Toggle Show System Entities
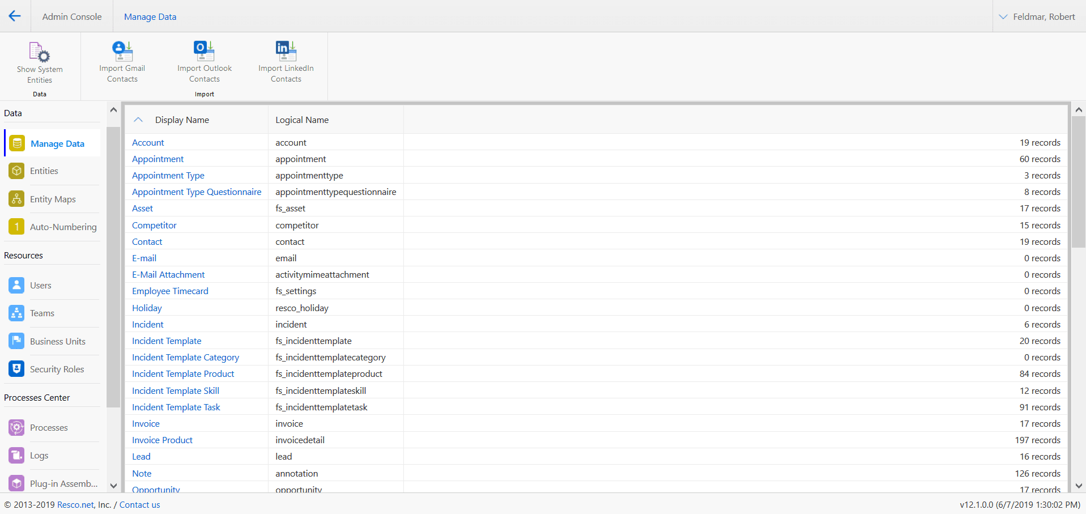This screenshot has width=1086, height=514. click(39, 62)
